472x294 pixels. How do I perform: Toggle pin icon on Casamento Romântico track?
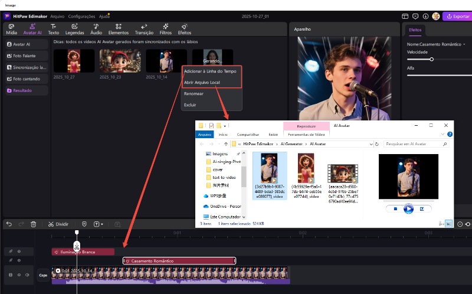click(x=11, y=260)
